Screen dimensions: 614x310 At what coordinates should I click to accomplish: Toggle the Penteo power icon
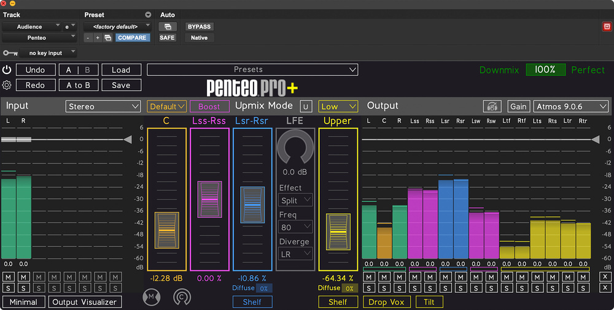tap(7, 70)
